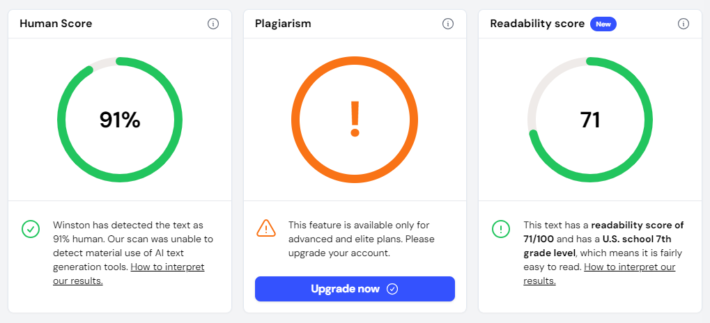
Task: Open the Readability interpret results link
Action: pyautogui.click(x=599, y=274)
